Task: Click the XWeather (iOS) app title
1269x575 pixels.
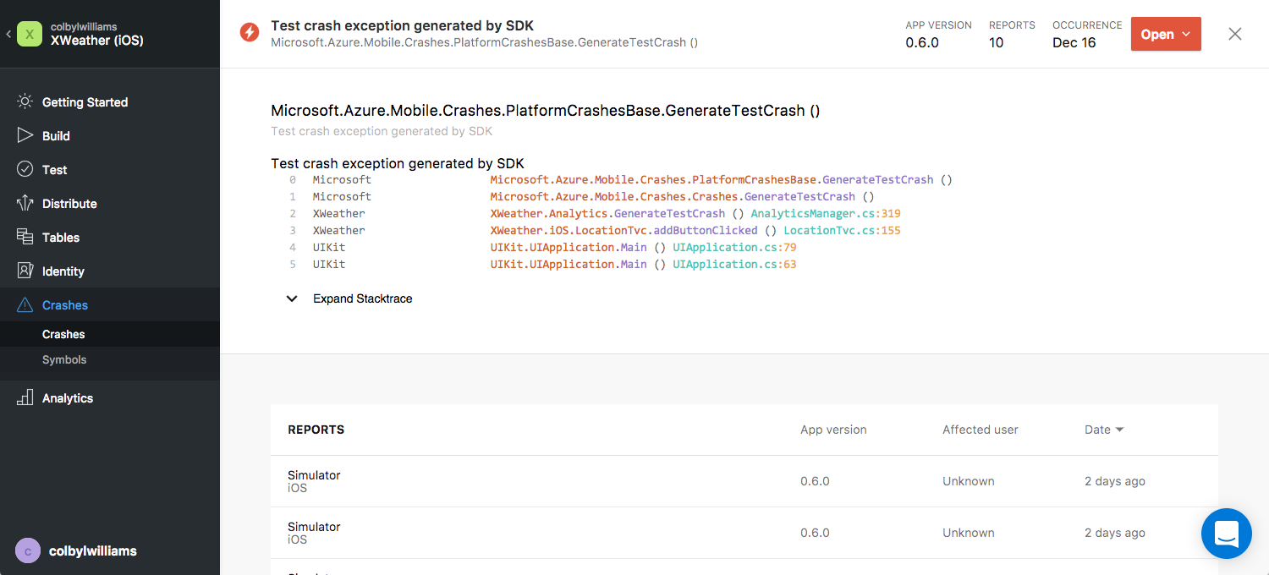Action: pyautogui.click(x=97, y=40)
